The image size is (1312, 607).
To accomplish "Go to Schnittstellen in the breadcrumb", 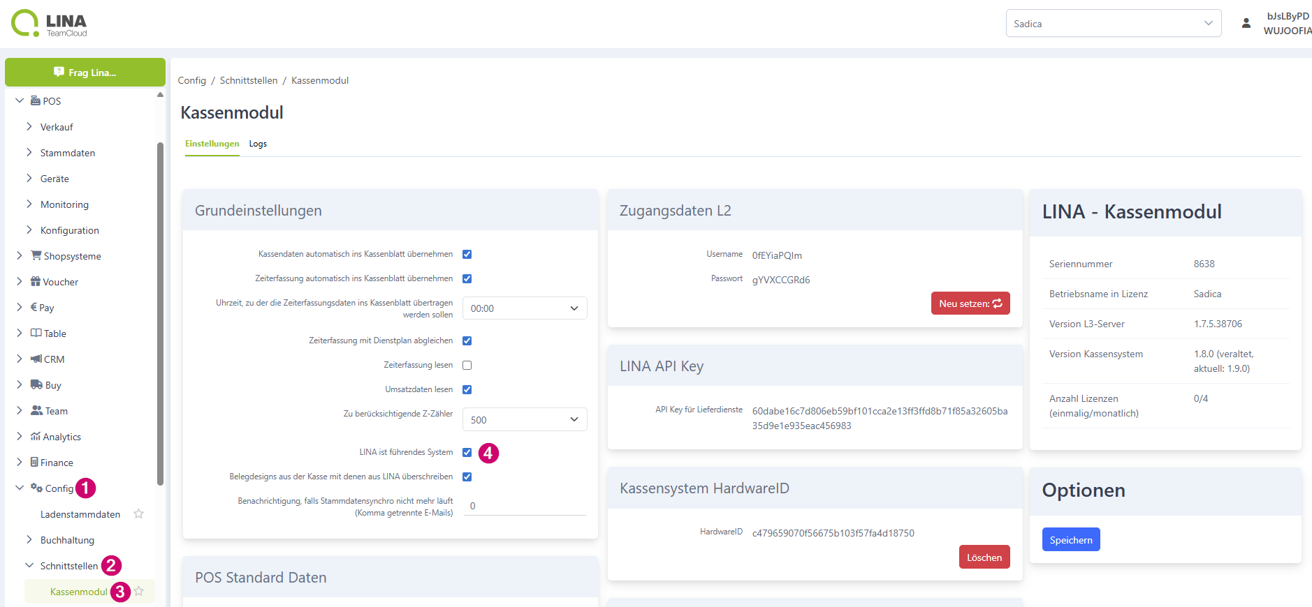I will (249, 80).
